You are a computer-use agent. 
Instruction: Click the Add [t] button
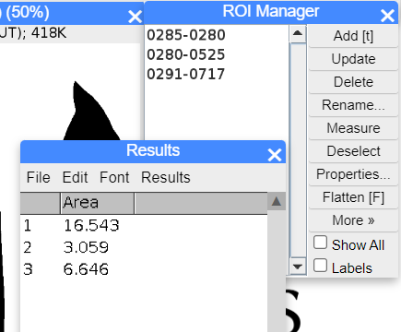[x=353, y=36]
